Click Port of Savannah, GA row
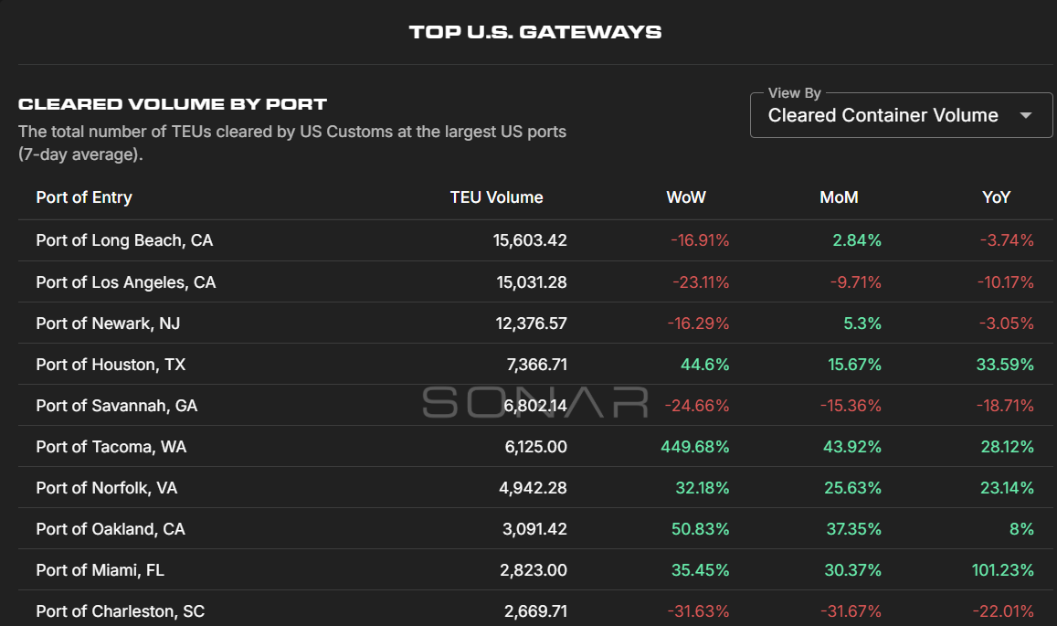1057x626 pixels. coord(116,406)
